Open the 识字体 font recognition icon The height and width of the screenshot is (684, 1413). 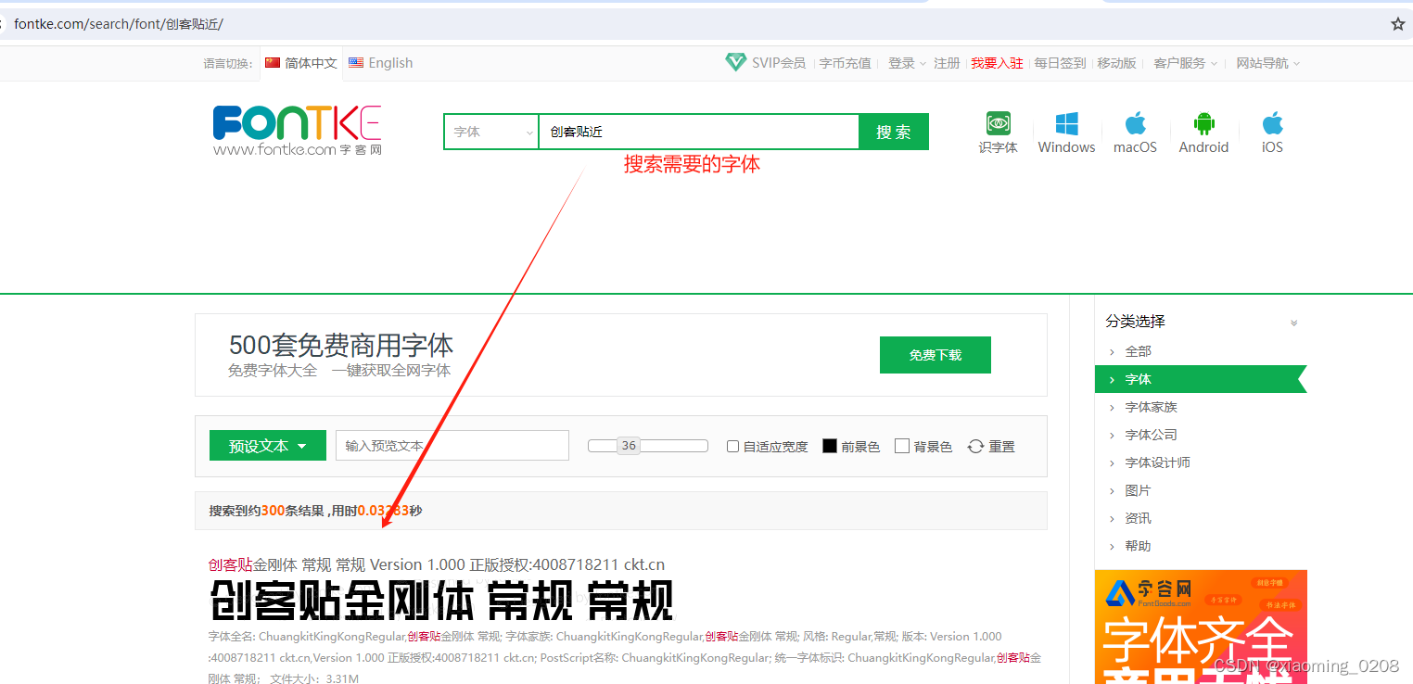pyautogui.click(x=998, y=123)
